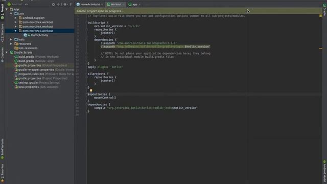Collapse the app module node
The width and height of the screenshot is (327, 184).
pos(7,9)
